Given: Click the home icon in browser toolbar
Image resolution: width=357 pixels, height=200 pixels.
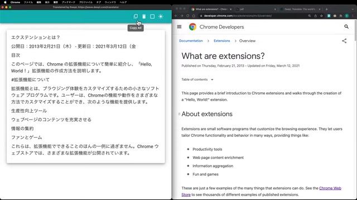Looking at the screenshot, I should coord(194,16).
